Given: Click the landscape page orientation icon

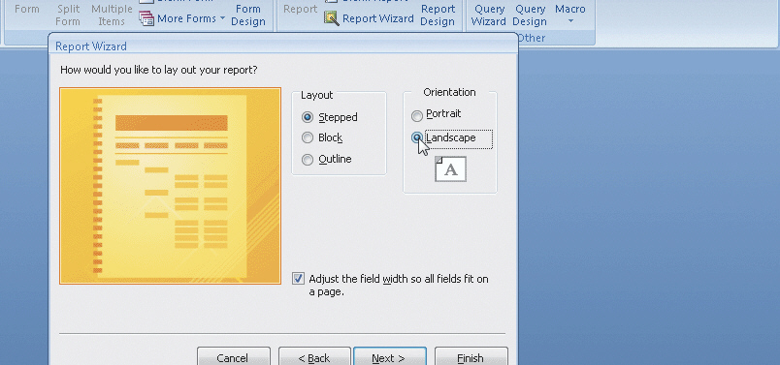Looking at the screenshot, I should 451,168.
